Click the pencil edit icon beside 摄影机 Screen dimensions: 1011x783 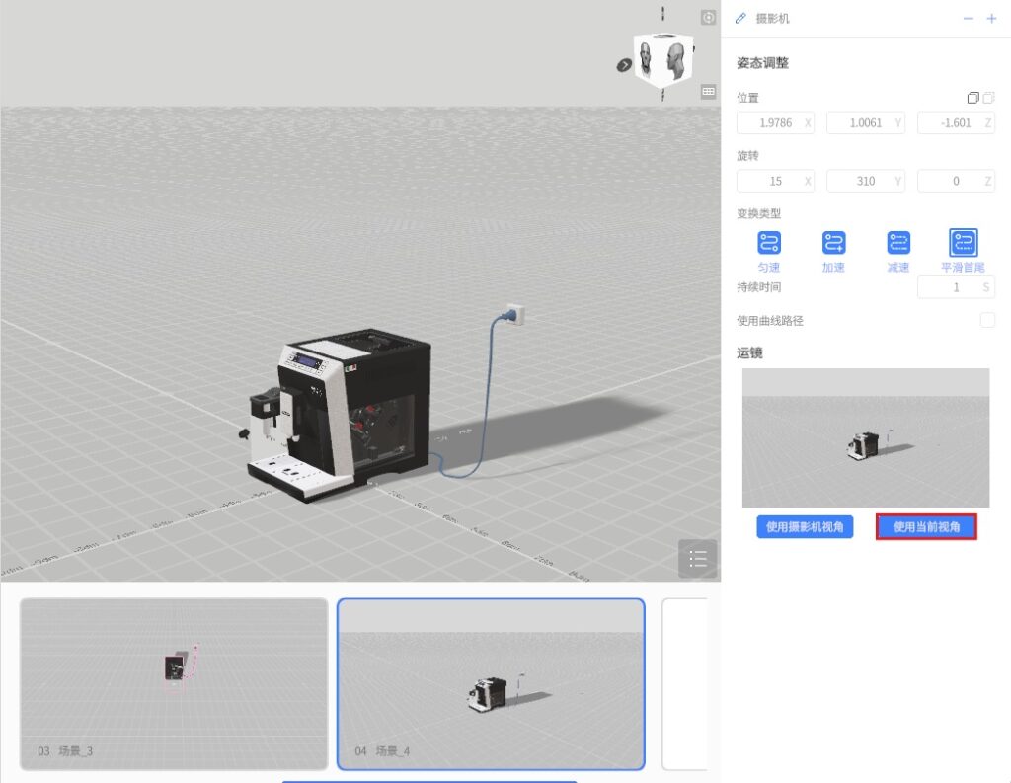[x=741, y=19]
